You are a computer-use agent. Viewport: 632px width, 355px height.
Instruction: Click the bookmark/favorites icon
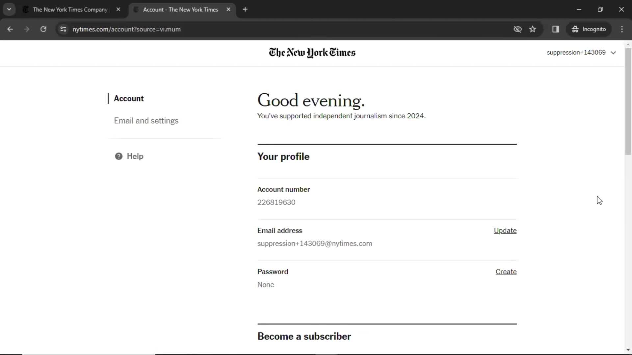(533, 29)
